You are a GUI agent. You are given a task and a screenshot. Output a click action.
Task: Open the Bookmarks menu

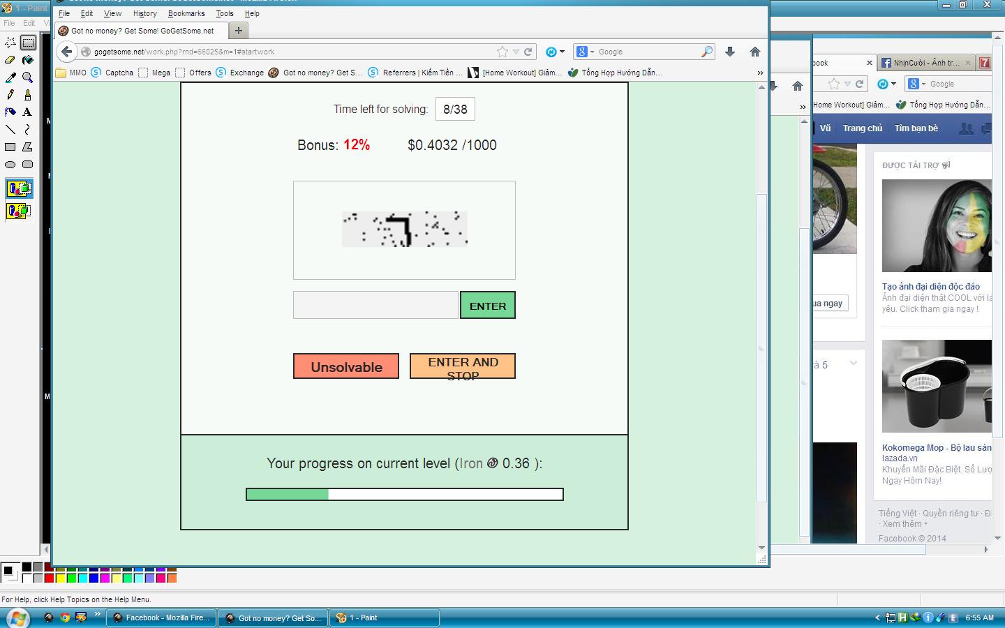coord(186,13)
